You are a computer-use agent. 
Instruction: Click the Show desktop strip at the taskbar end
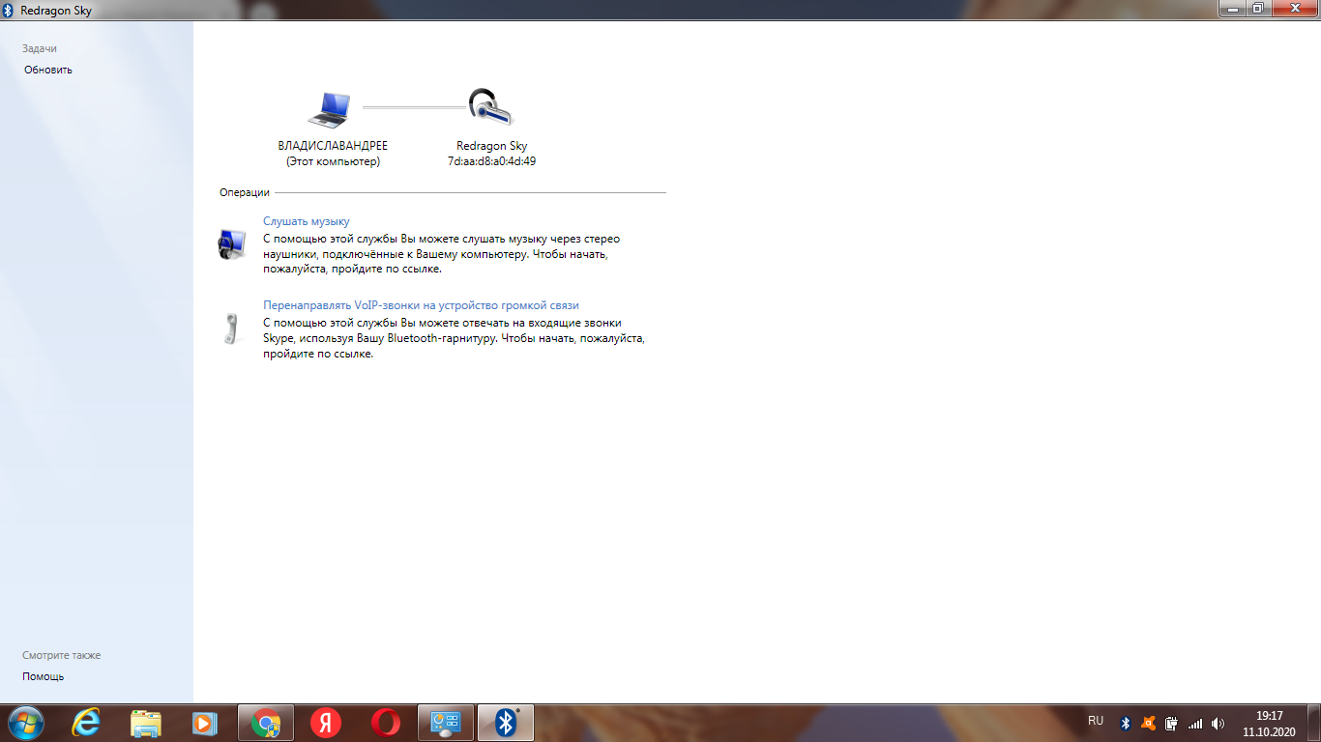tap(1314, 723)
